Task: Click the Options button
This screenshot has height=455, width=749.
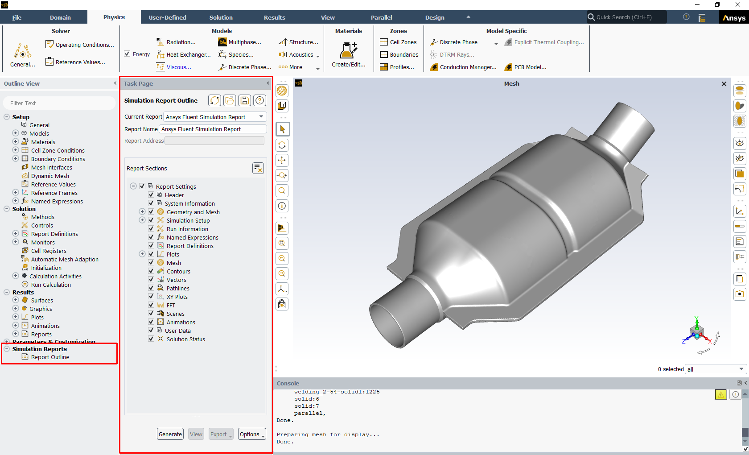Action: [251, 434]
